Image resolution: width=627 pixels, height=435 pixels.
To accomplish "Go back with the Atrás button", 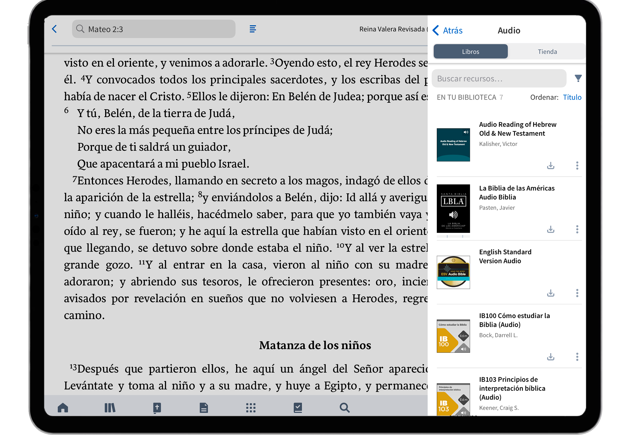I will 447,30.
